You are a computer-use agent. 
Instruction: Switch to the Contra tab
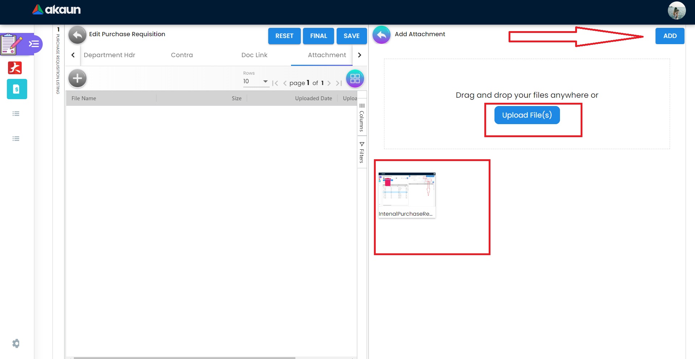[x=182, y=55]
